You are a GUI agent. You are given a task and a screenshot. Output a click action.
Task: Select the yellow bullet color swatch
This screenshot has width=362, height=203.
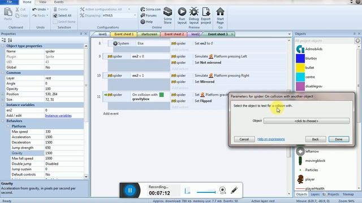coord(300,68)
